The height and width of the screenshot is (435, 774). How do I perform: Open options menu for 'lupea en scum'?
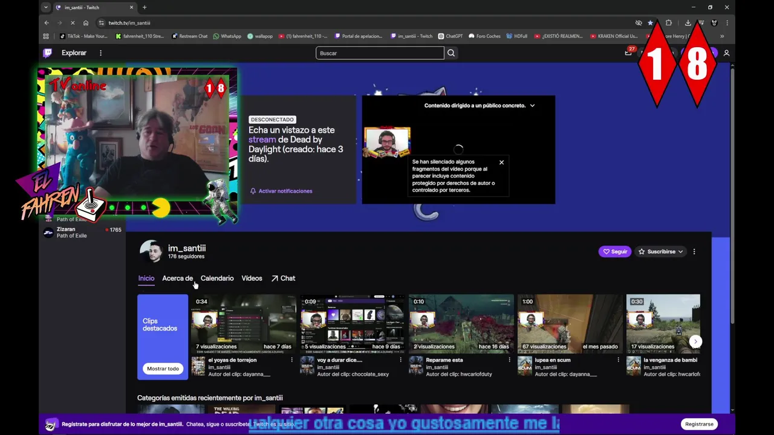point(618,360)
